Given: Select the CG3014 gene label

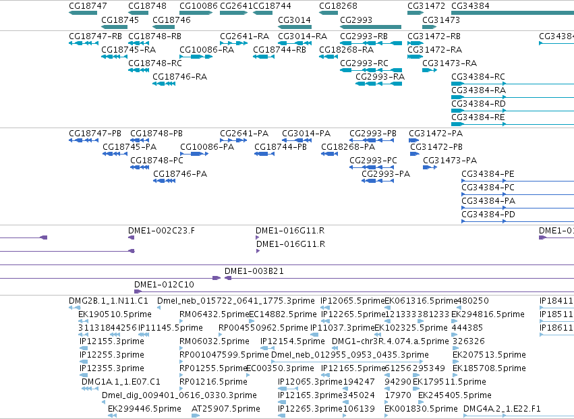Looking at the screenshot, I should [x=294, y=20].
